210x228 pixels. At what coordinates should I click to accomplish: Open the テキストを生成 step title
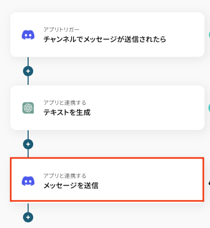pyautogui.click(x=67, y=112)
